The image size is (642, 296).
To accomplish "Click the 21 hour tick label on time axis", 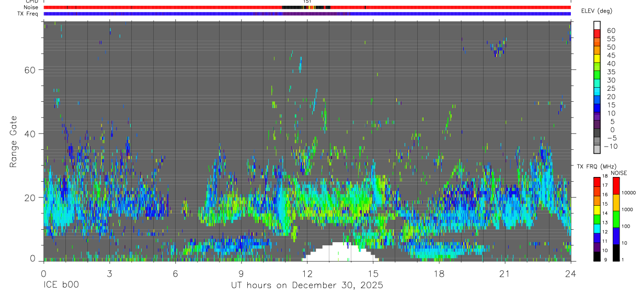I will [x=505, y=274].
